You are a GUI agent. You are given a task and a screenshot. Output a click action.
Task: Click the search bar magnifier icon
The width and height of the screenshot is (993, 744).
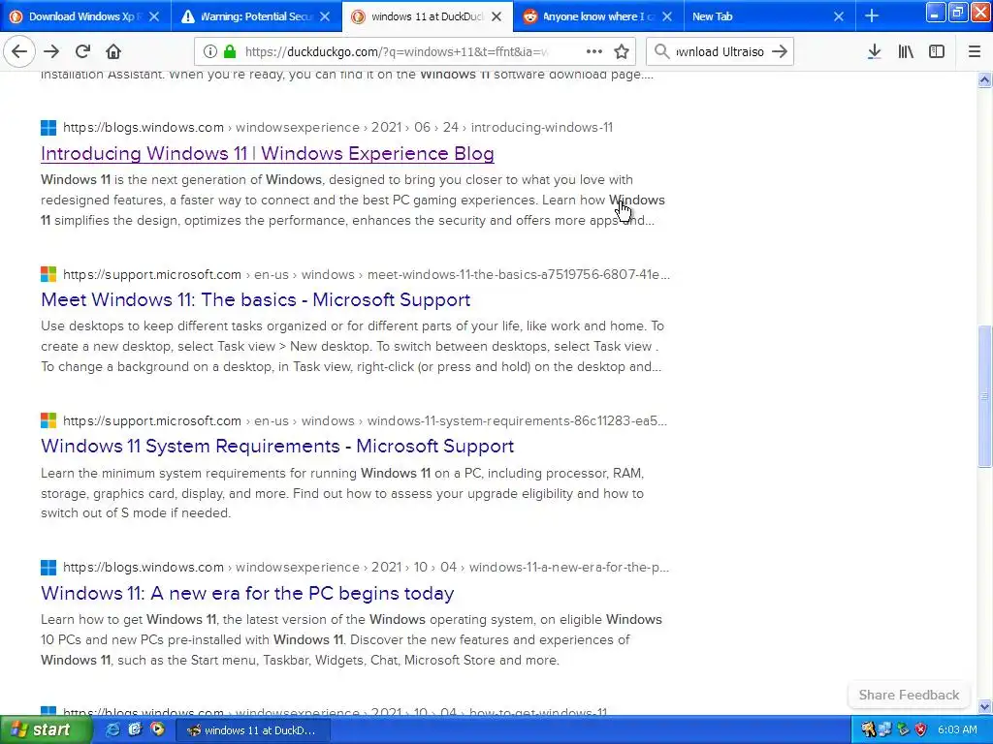pos(661,52)
